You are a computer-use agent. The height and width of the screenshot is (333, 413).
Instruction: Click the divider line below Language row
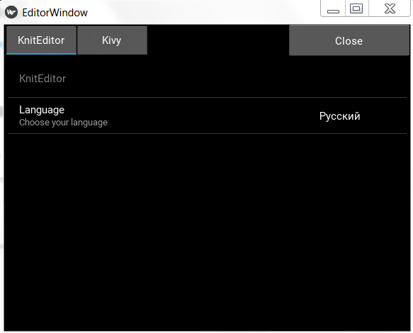[x=207, y=134]
